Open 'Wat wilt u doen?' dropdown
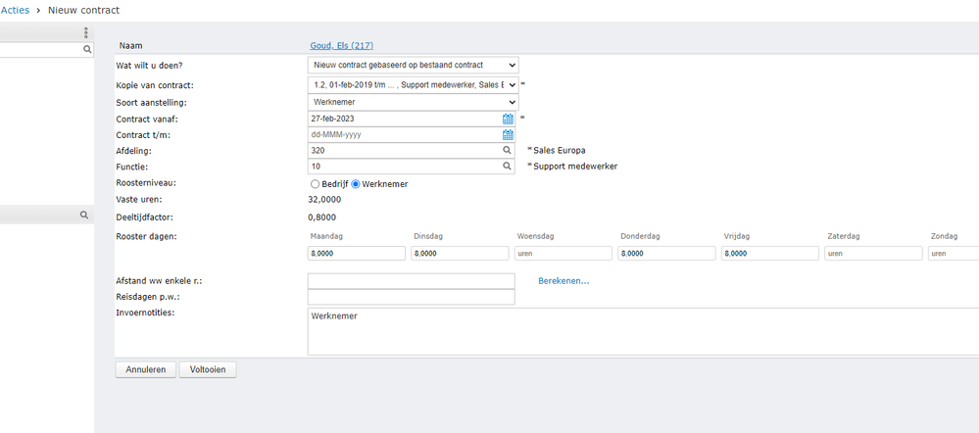Image resolution: width=979 pixels, height=433 pixels. [x=413, y=66]
